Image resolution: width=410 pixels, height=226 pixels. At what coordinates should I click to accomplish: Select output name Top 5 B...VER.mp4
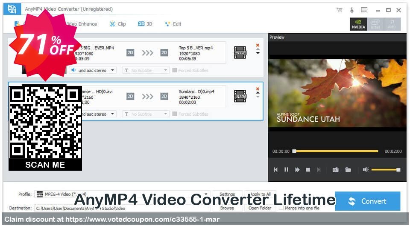(x=196, y=48)
